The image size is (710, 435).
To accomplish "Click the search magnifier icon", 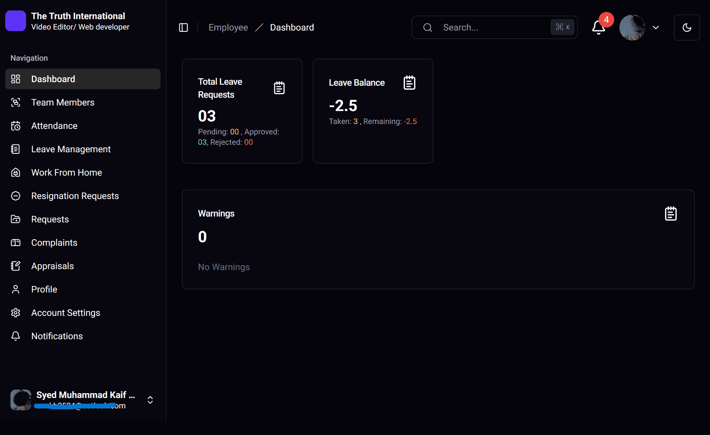I will tap(427, 27).
